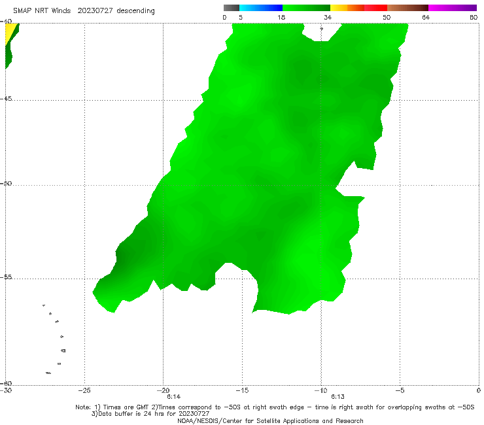This screenshot has height=425, width=484.
Task: Click the longitude label '-25'
Action: click(x=84, y=390)
